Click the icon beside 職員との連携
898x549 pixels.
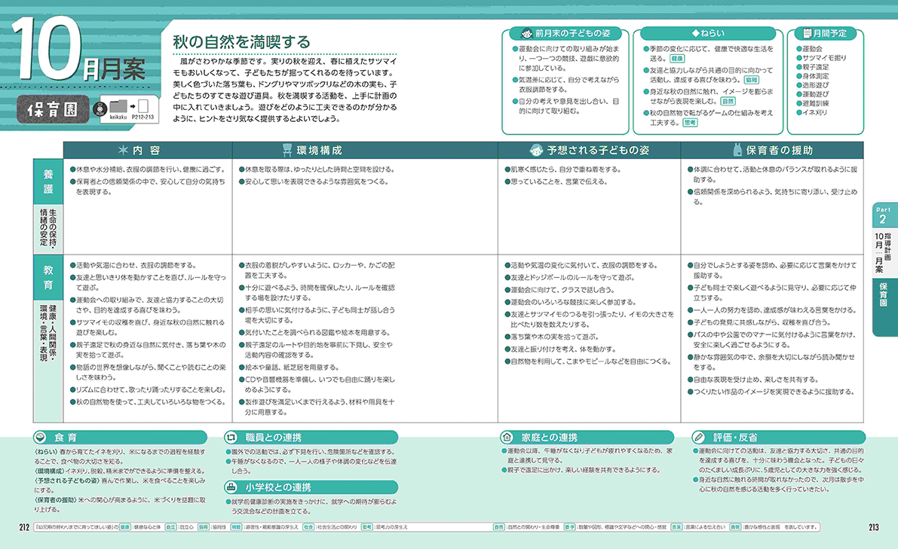(x=231, y=438)
